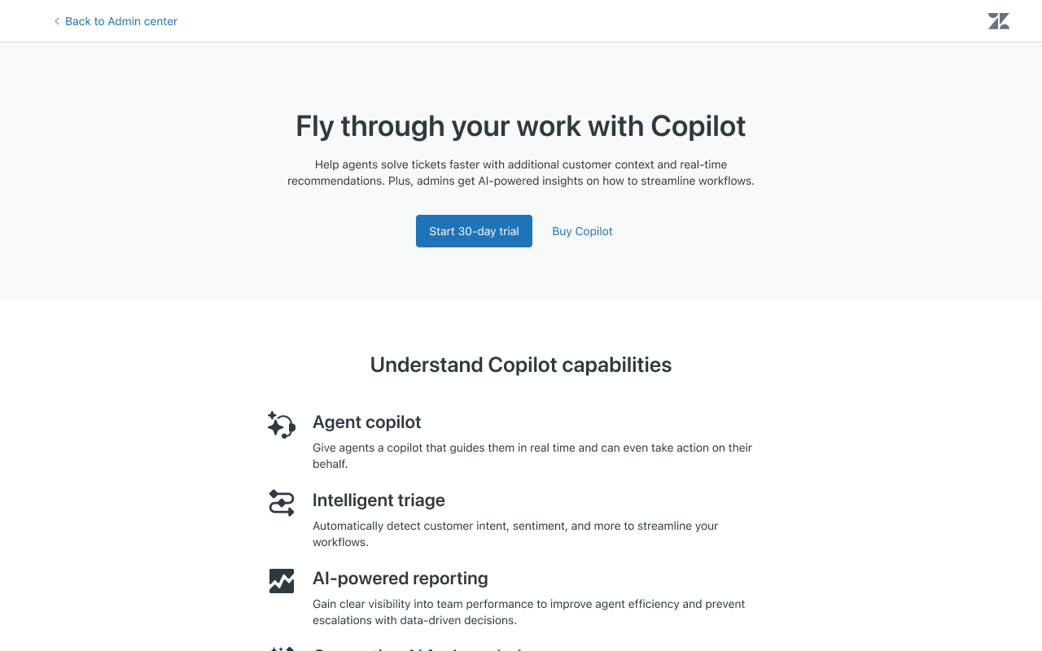Click the AI-powered reporting description text

[529, 612]
